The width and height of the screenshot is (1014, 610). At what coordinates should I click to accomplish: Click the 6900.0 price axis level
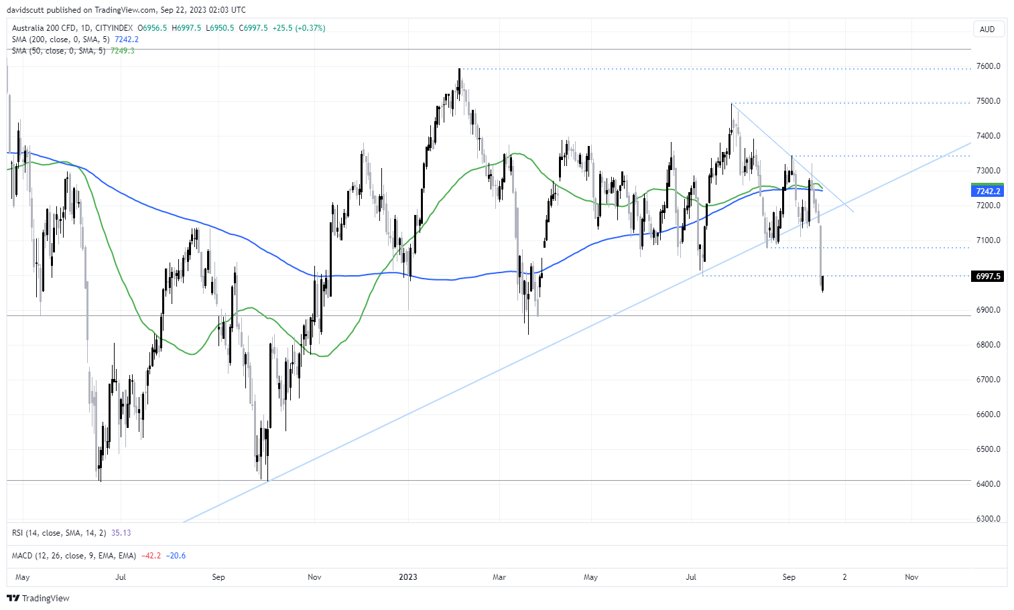[989, 310]
